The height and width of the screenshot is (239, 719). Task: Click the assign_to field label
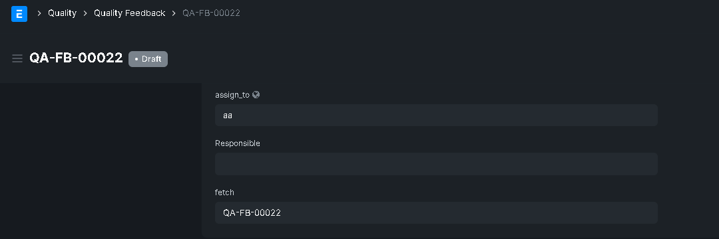pyautogui.click(x=232, y=94)
